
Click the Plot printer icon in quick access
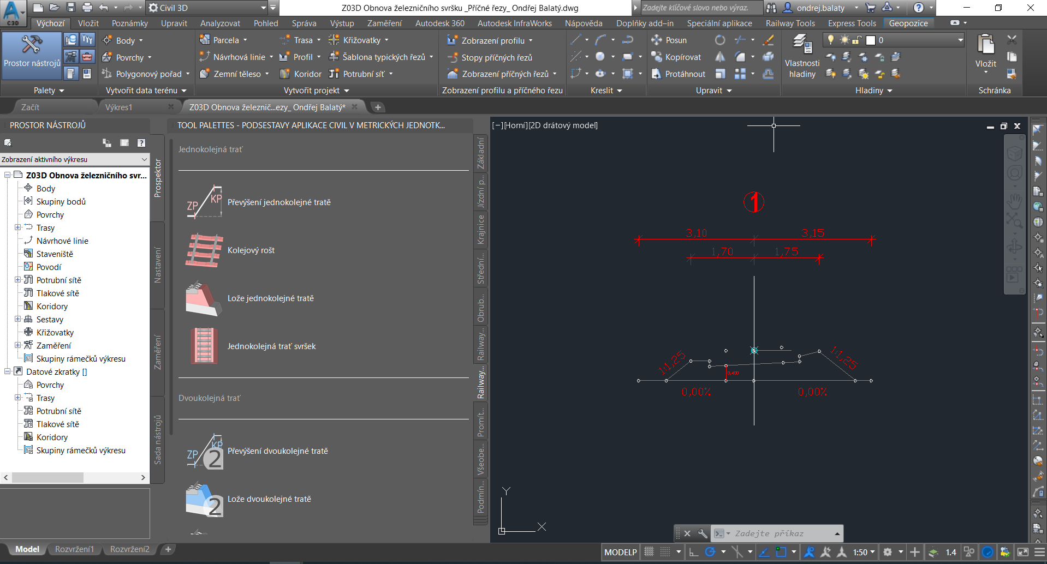[x=87, y=8]
